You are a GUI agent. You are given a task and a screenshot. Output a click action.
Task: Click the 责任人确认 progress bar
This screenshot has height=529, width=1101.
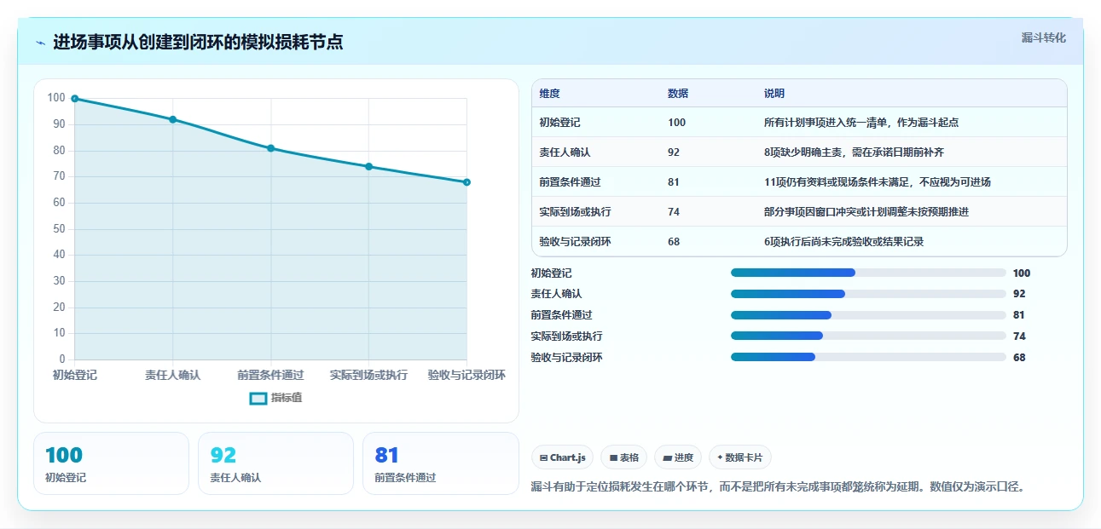[868, 294]
